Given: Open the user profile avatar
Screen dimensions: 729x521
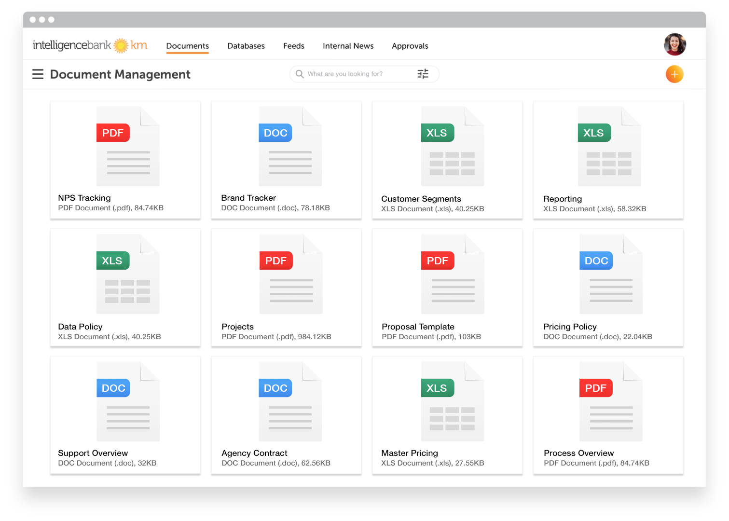Looking at the screenshot, I should (x=675, y=44).
